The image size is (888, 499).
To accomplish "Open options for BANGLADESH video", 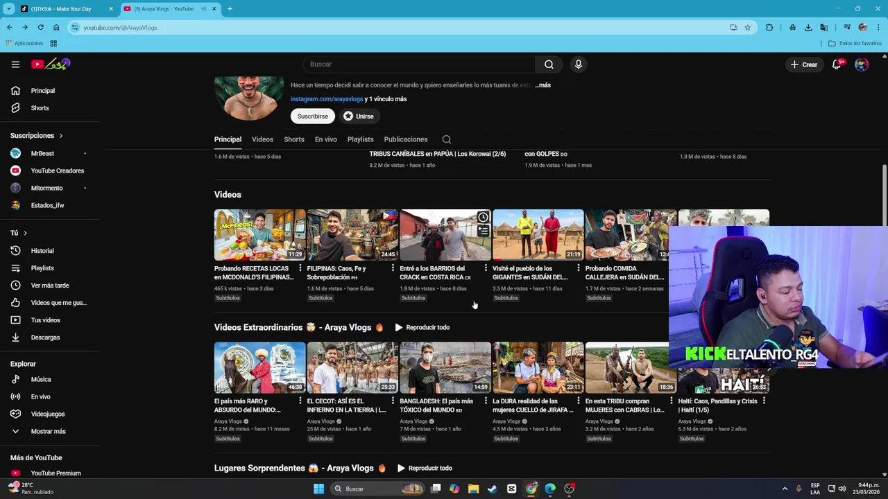I will click(x=486, y=401).
